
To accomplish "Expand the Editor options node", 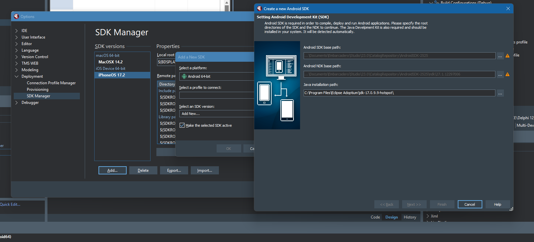I will [16, 44].
